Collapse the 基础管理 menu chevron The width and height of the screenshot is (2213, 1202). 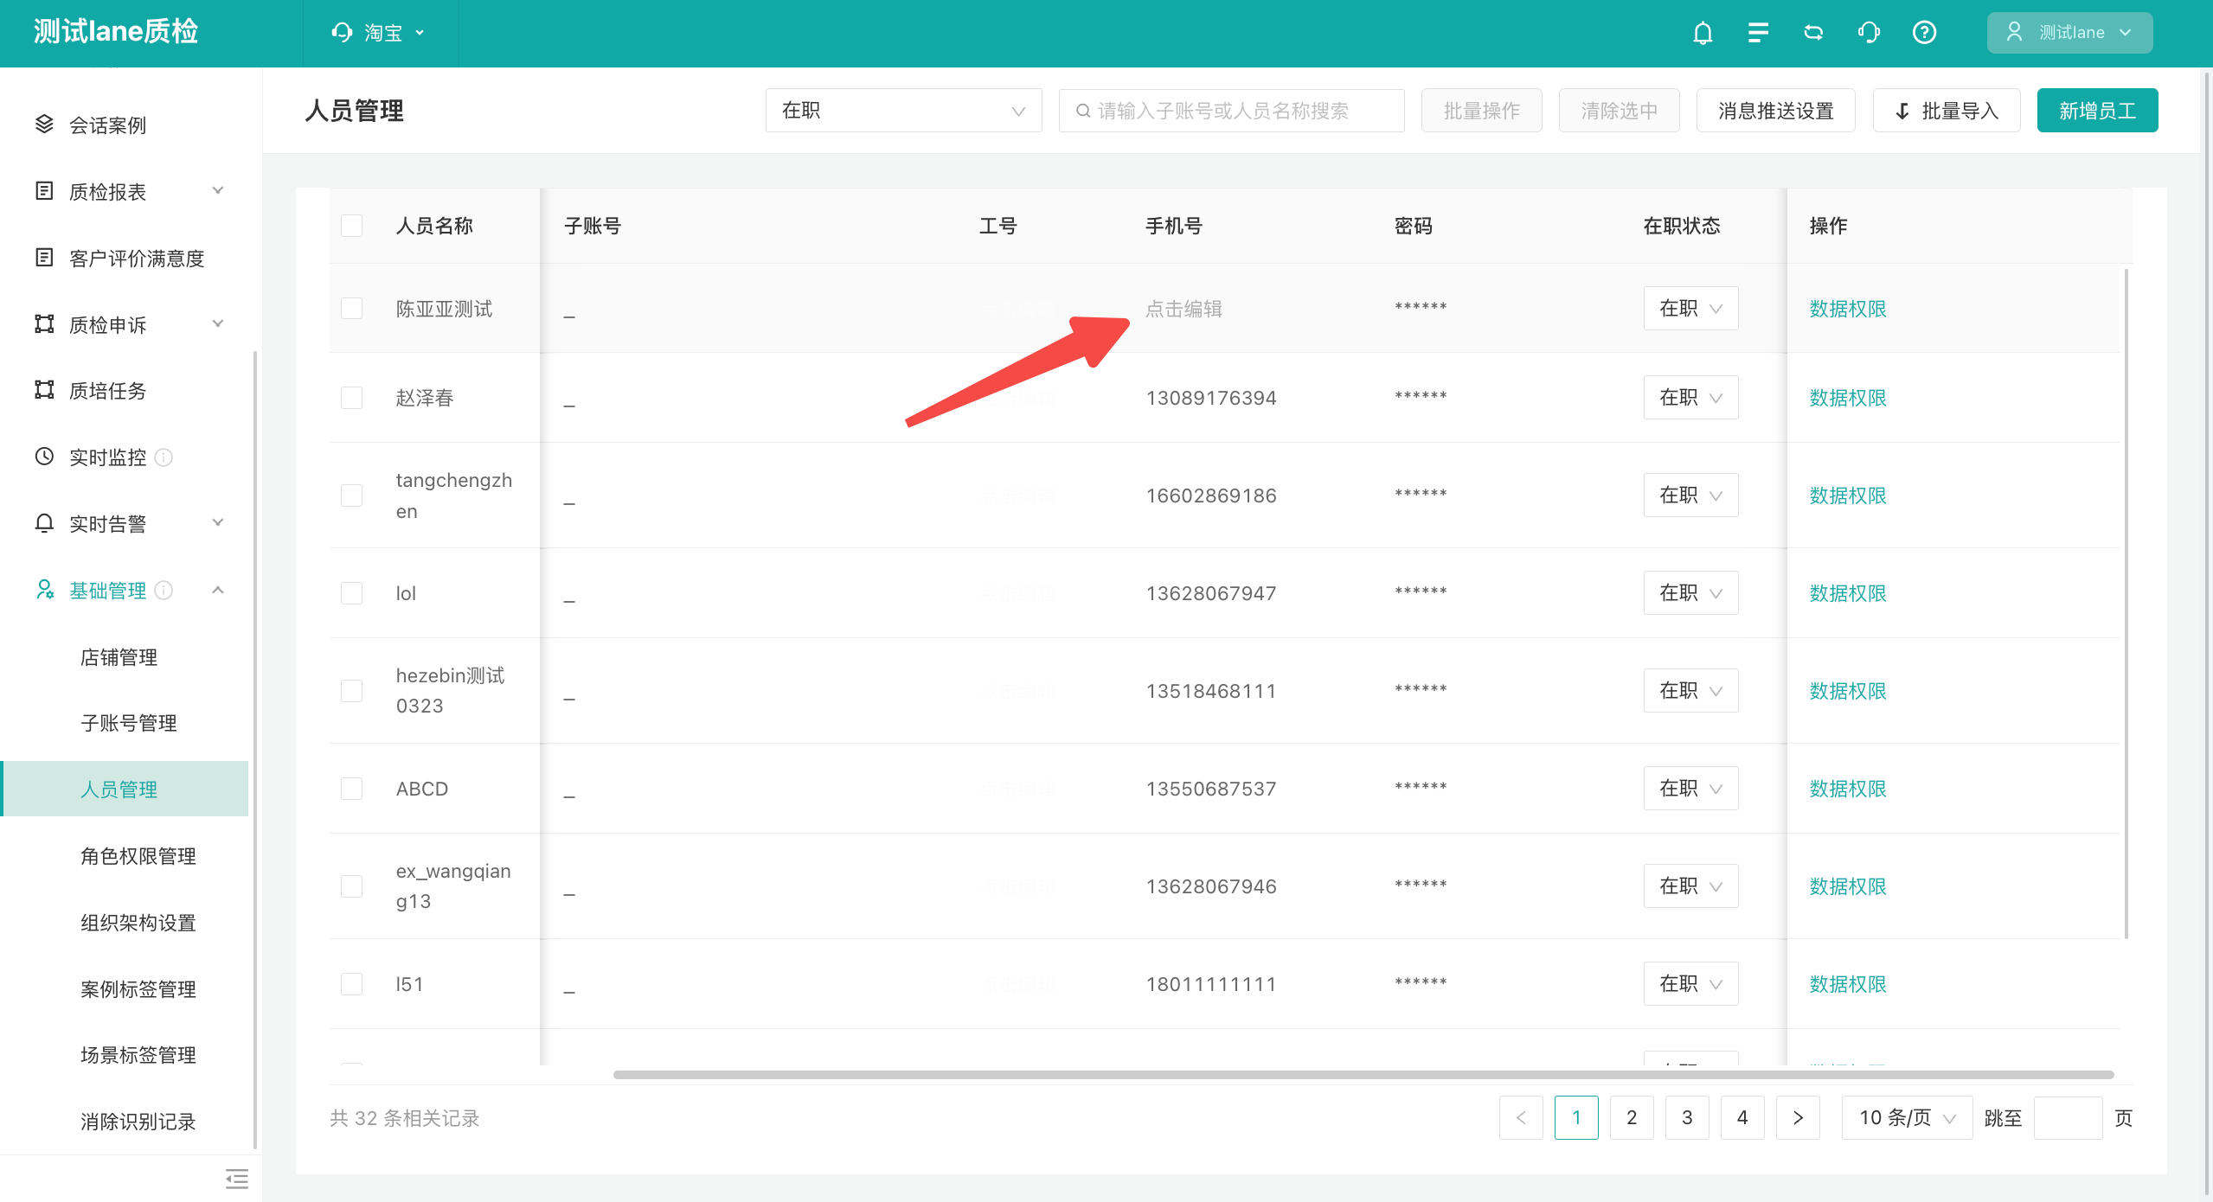pyautogui.click(x=218, y=590)
